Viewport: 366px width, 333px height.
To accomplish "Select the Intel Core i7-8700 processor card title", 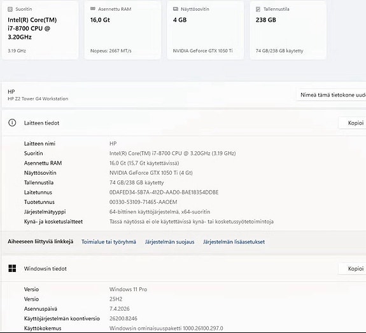I will tap(32, 29).
